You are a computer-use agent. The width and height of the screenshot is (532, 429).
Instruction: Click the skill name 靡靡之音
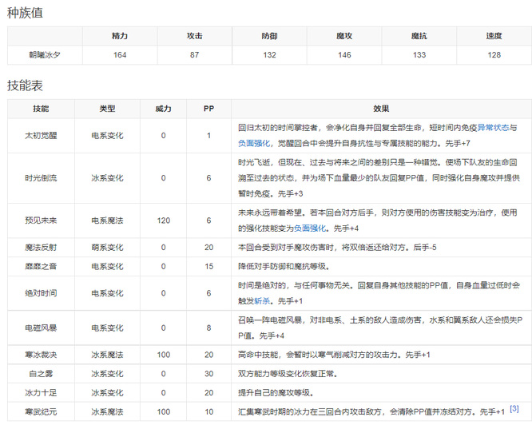41,267
